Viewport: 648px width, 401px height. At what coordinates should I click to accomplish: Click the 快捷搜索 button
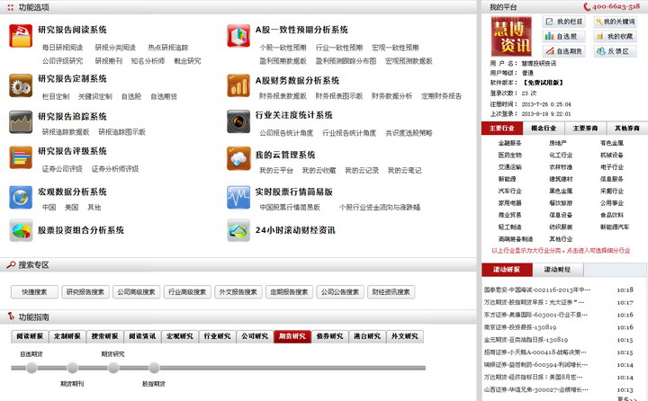point(34,292)
